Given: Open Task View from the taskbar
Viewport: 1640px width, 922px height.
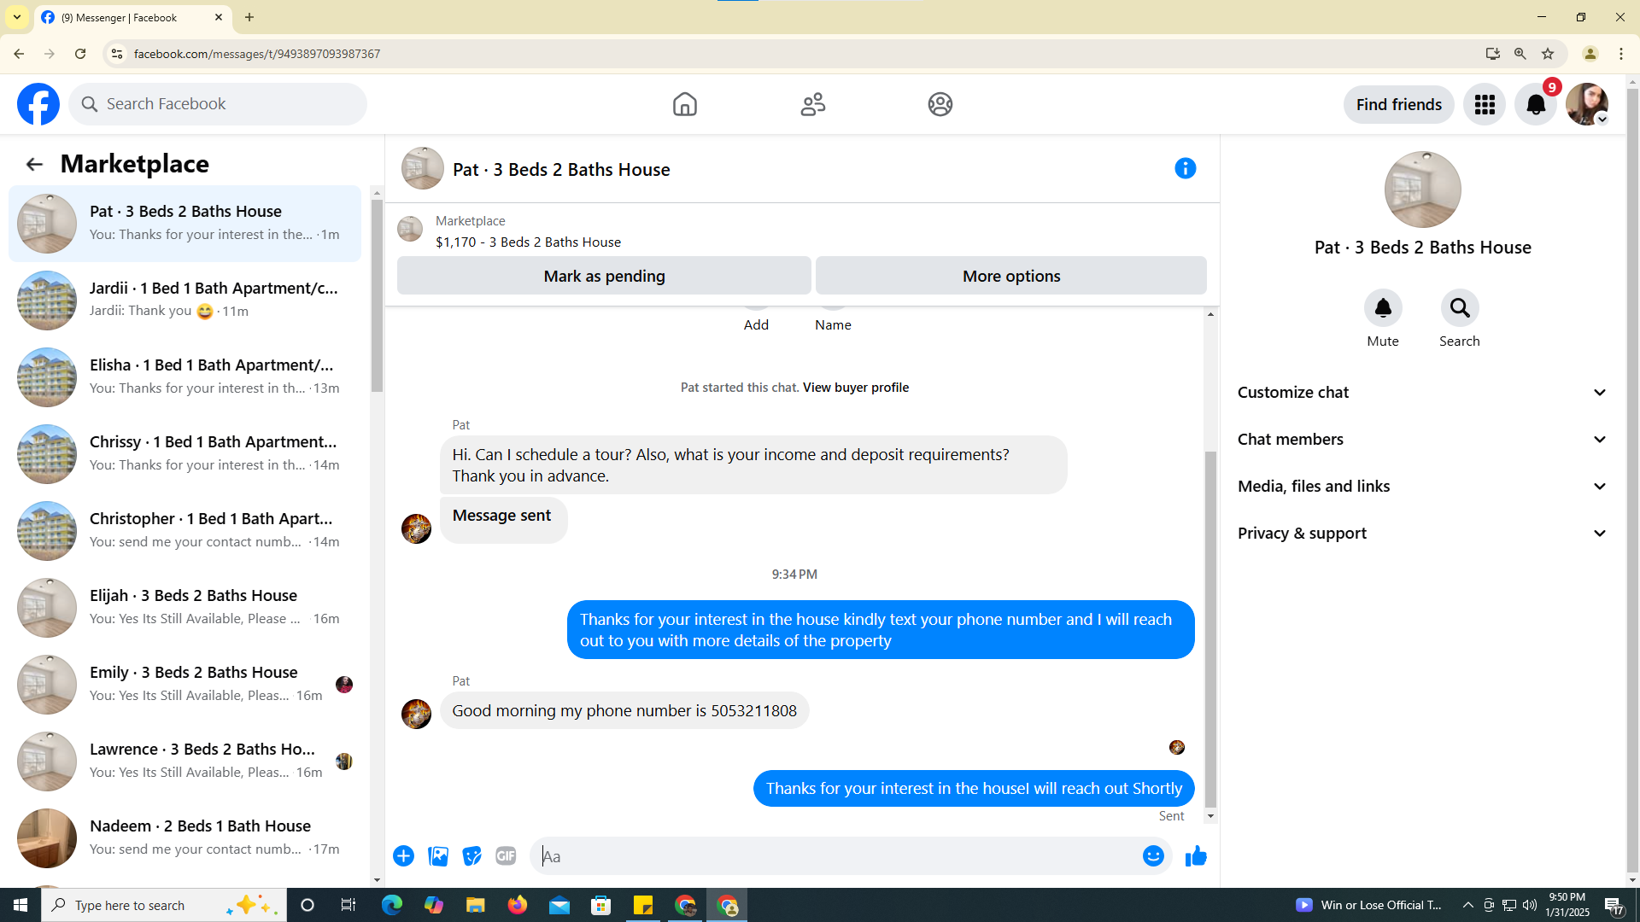Looking at the screenshot, I should (348, 905).
